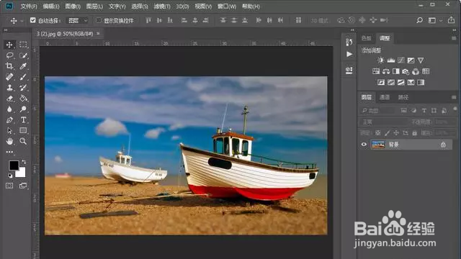Add a Brightness/Contrast adjustment
This screenshot has width=461, height=259.
(x=381, y=60)
